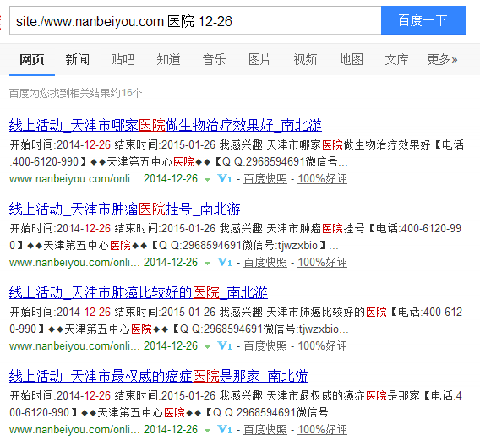Switch to the 文库 tab

[396, 59]
